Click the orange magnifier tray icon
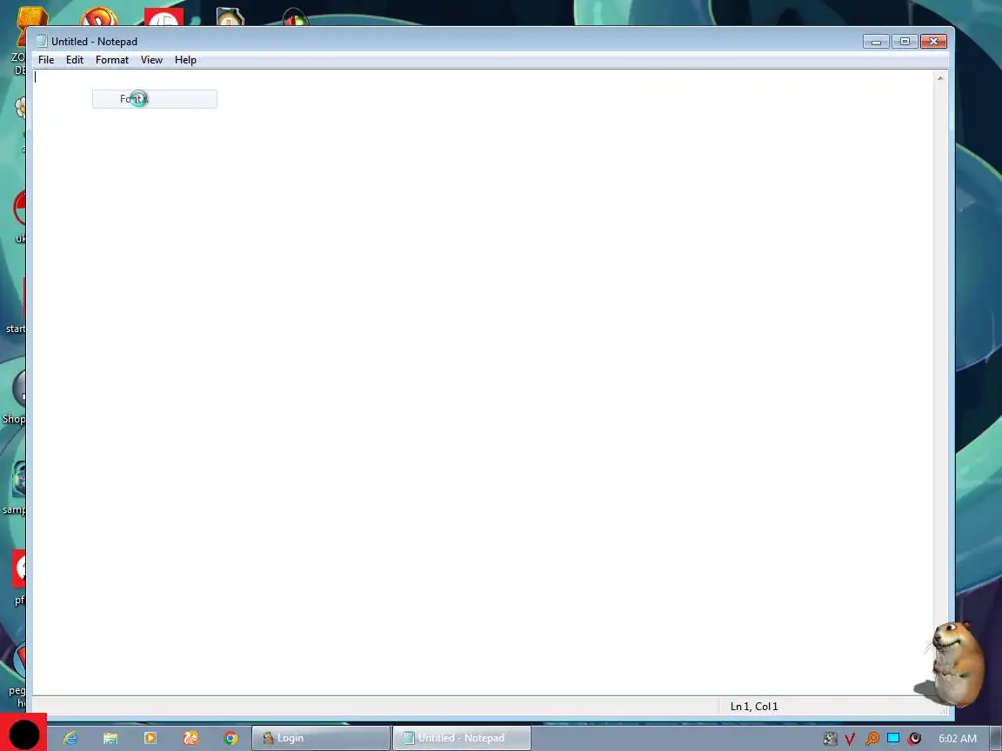Viewport: 1002px width, 751px height. (x=872, y=739)
